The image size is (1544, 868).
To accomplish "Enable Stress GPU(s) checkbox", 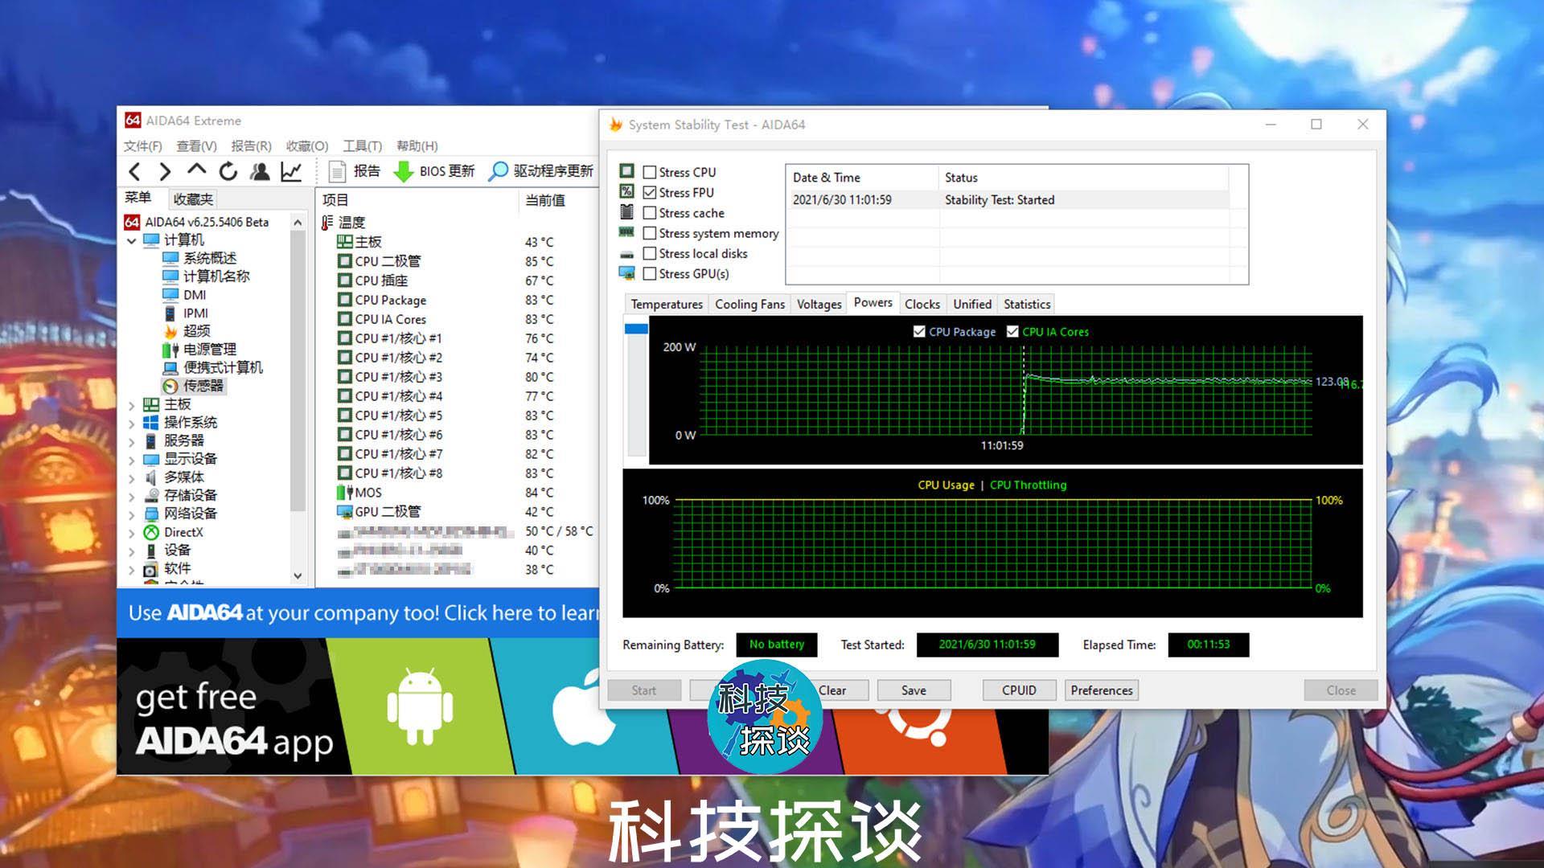I will (x=650, y=273).
